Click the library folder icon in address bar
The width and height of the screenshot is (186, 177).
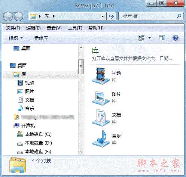33,16
